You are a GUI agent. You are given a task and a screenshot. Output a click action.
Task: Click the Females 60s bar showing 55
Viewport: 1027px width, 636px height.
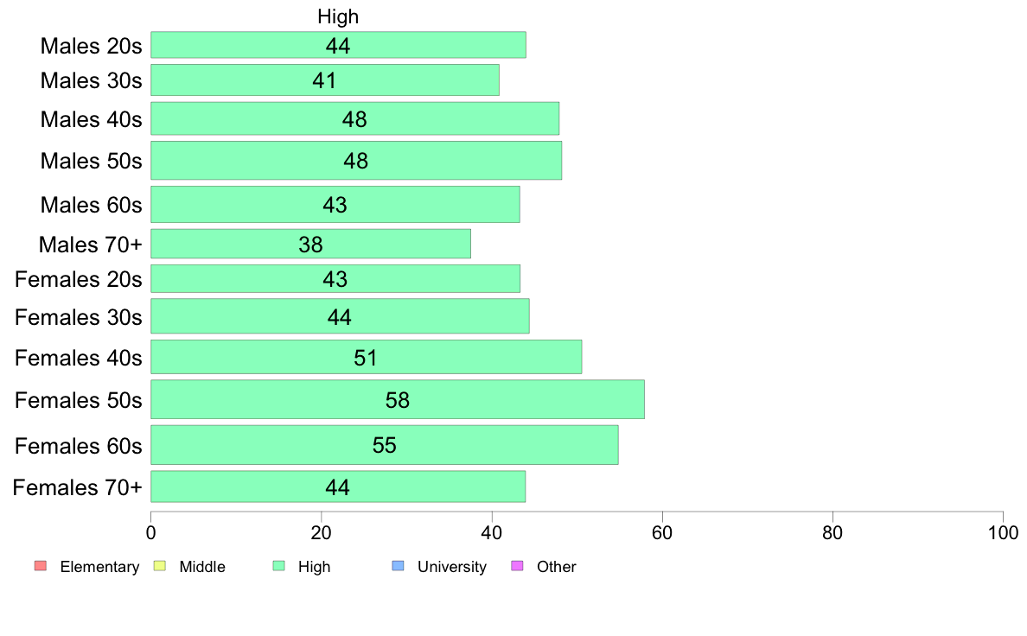[385, 445]
